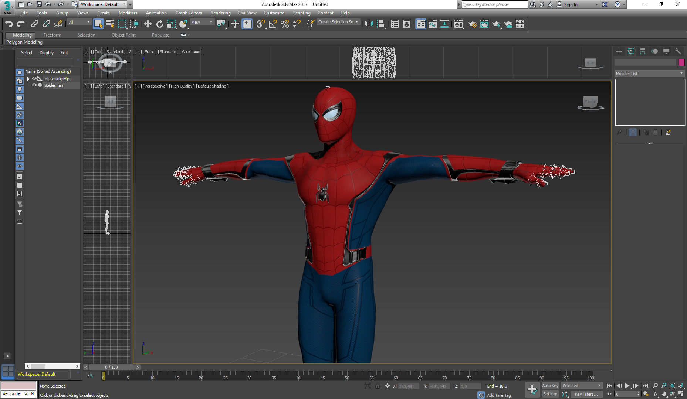The width and height of the screenshot is (687, 399).
Task: Toggle Percent Snap button
Action: coord(285,24)
